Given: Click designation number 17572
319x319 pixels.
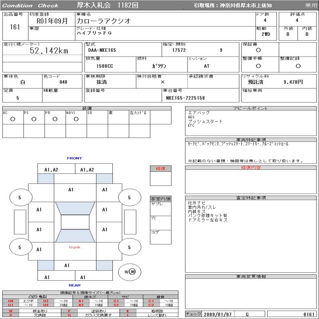Looking at the screenshot, I should 179,50.
